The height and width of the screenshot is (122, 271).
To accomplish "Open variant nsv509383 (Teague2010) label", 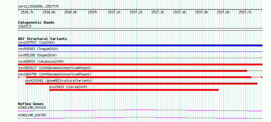I will [38, 49].
